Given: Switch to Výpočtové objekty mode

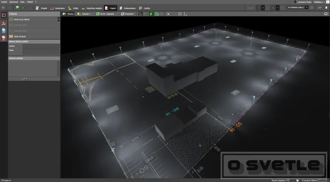Looking at the screenshot, I should (92, 8).
